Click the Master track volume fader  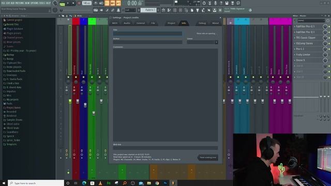[70, 101]
